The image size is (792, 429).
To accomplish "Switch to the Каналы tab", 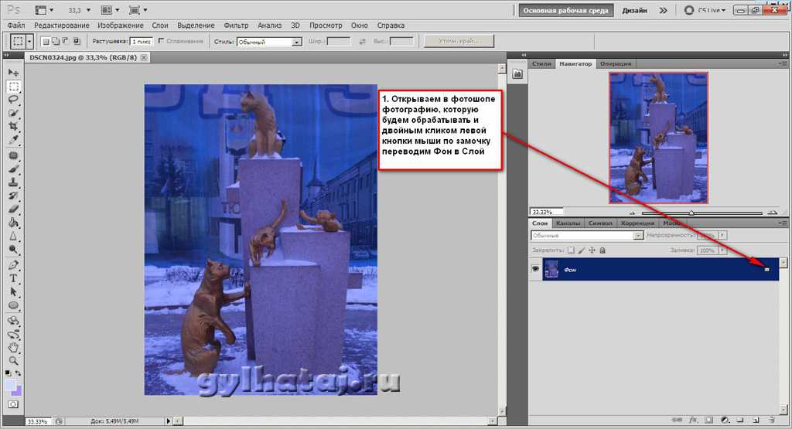I will [x=568, y=223].
